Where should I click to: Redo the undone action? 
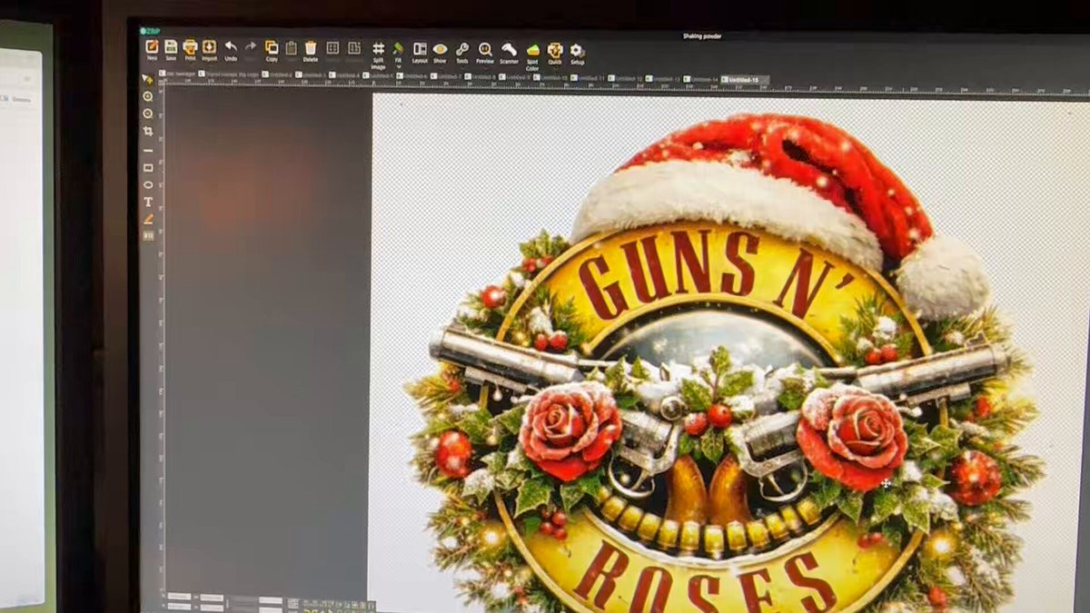point(251,47)
